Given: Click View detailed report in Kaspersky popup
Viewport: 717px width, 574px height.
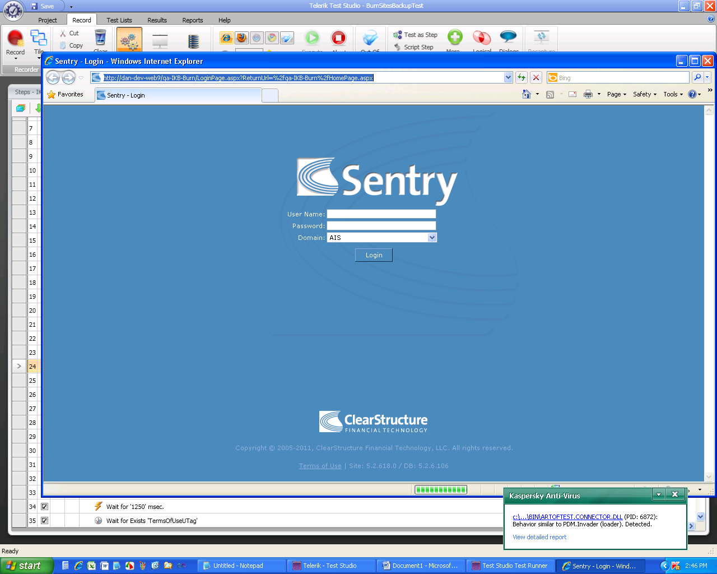Looking at the screenshot, I should pos(539,537).
